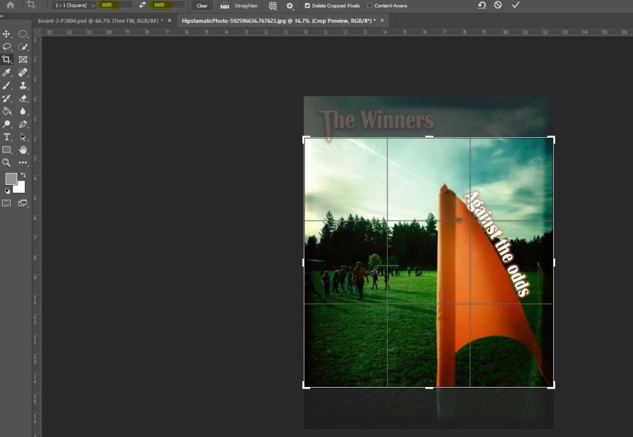Screen dimensions: 633x437
Task: Select the Clone Stamp tool
Action: (23, 86)
